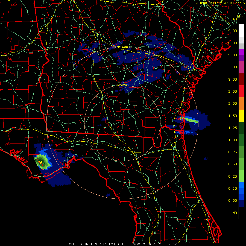246x246 pixels.
Task: Click the 0.50 legend value label
Action: click(233, 164)
